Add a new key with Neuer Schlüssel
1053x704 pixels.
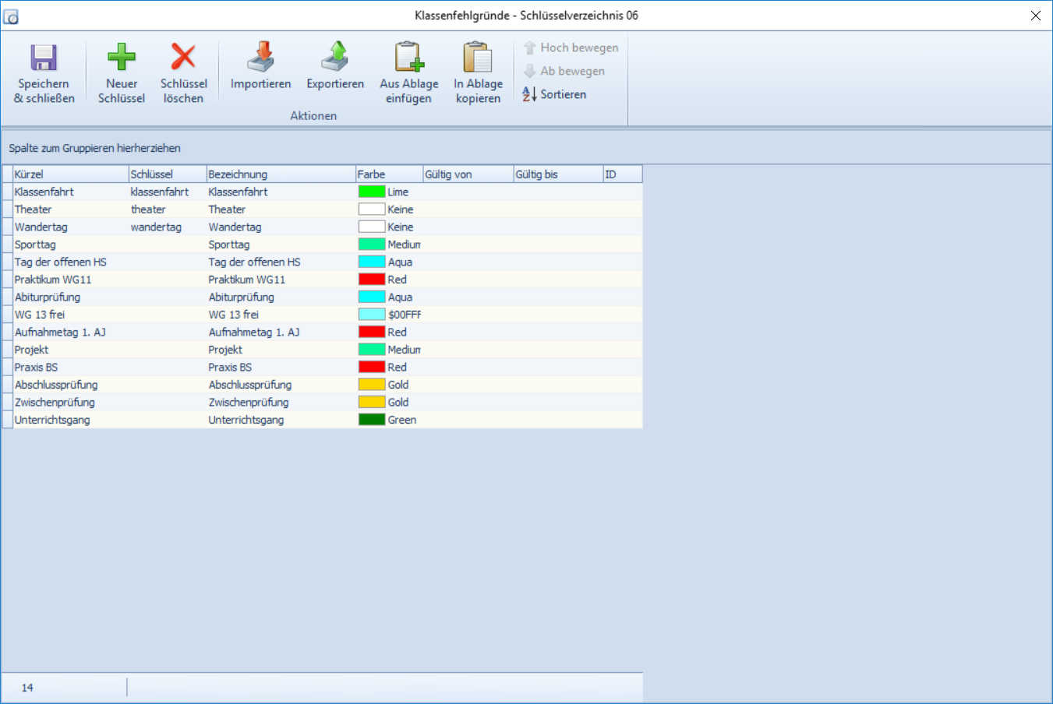(122, 58)
